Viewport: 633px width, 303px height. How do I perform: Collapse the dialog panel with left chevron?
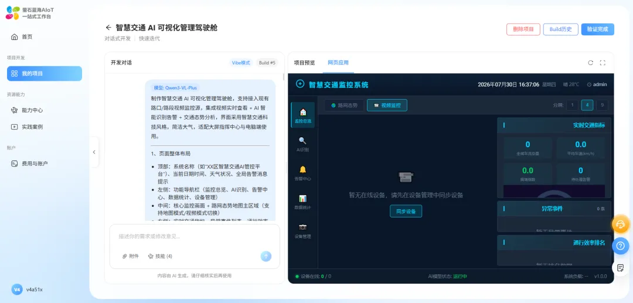tap(94, 152)
